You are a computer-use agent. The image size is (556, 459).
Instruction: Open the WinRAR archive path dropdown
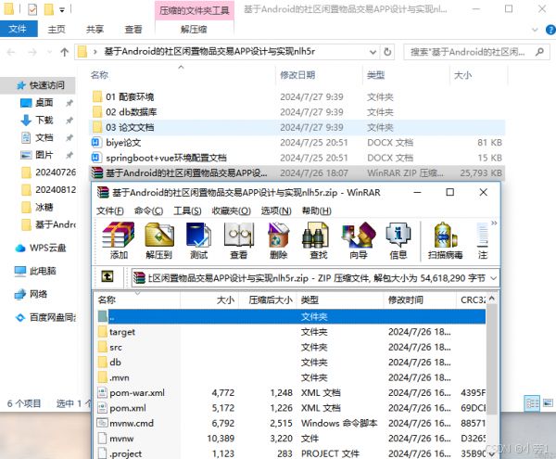(x=493, y=278)
